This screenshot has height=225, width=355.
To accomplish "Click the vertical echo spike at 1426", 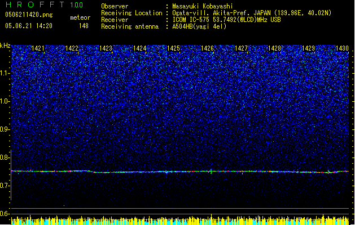I will click(x=211, y=172).
